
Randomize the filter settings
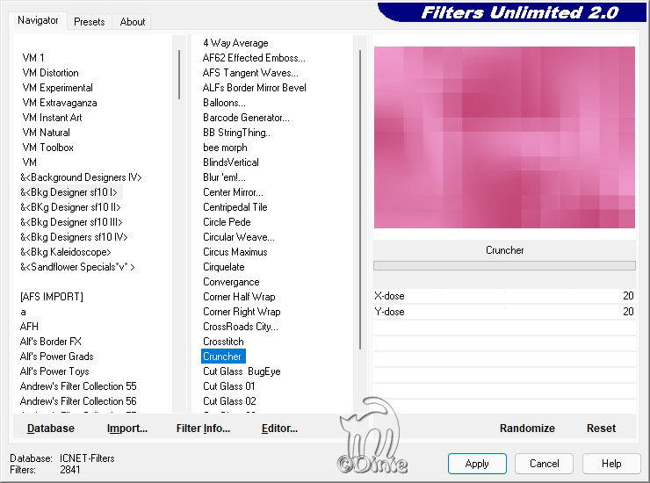[527, 429]
